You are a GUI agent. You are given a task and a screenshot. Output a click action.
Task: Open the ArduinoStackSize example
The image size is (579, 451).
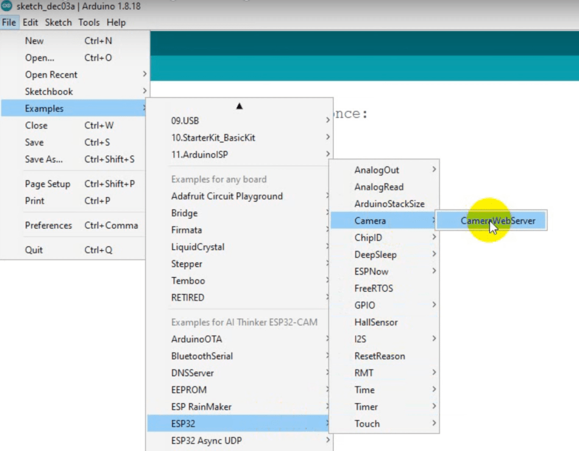pos(384,204)
